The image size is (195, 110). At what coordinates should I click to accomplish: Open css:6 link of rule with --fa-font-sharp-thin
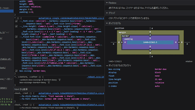(71, 93)
